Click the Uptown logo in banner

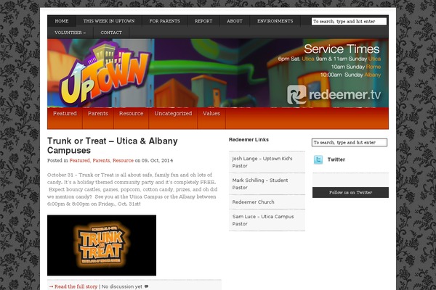[104, 73]
